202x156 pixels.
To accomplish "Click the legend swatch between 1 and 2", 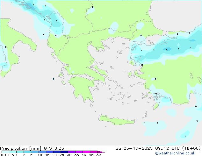I will (20, 152).
